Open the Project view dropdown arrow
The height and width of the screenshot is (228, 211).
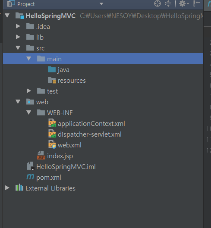(x=101, y=4)
